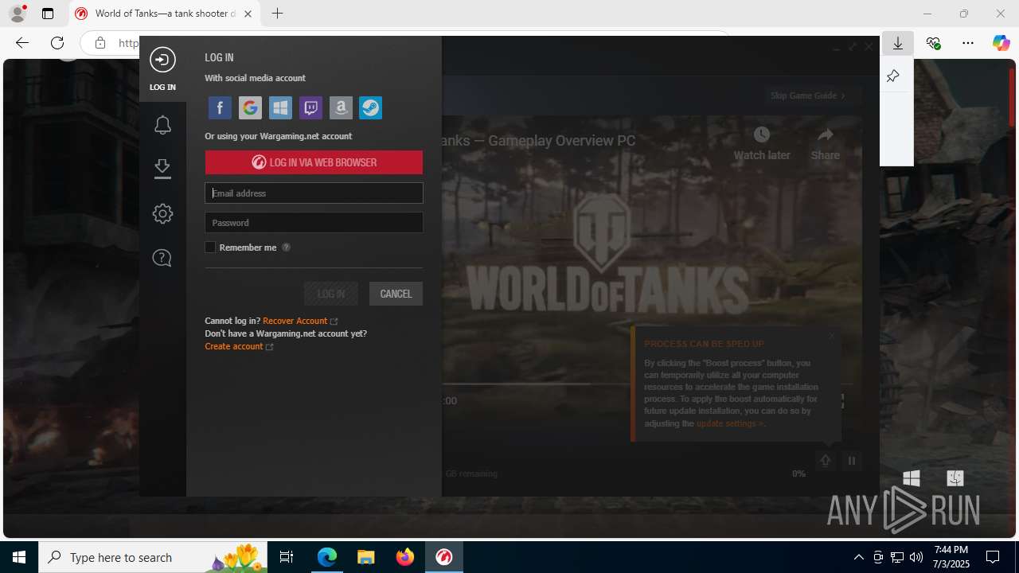Open settings gear in sidebar
The width and height of the screenshot is (1019, 573).
tap(162, 213)
